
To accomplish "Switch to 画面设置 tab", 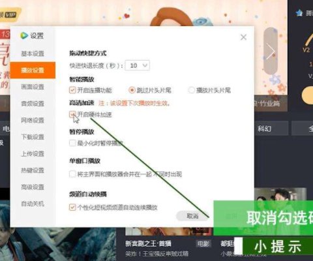I will tap(33, 87).
